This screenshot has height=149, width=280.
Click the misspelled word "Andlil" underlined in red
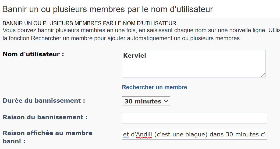click(144, 134)
